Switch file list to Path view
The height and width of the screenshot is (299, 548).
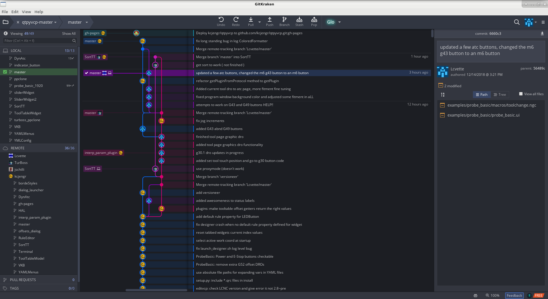pyautogui.click(x=482, y=95)
